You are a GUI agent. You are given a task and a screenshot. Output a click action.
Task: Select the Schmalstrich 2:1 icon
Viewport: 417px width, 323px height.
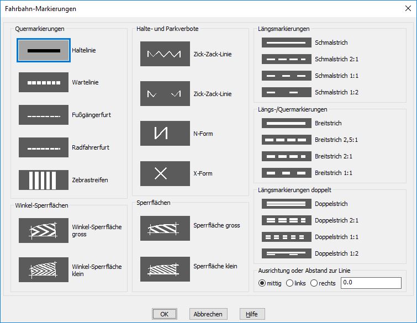point(287,59)
